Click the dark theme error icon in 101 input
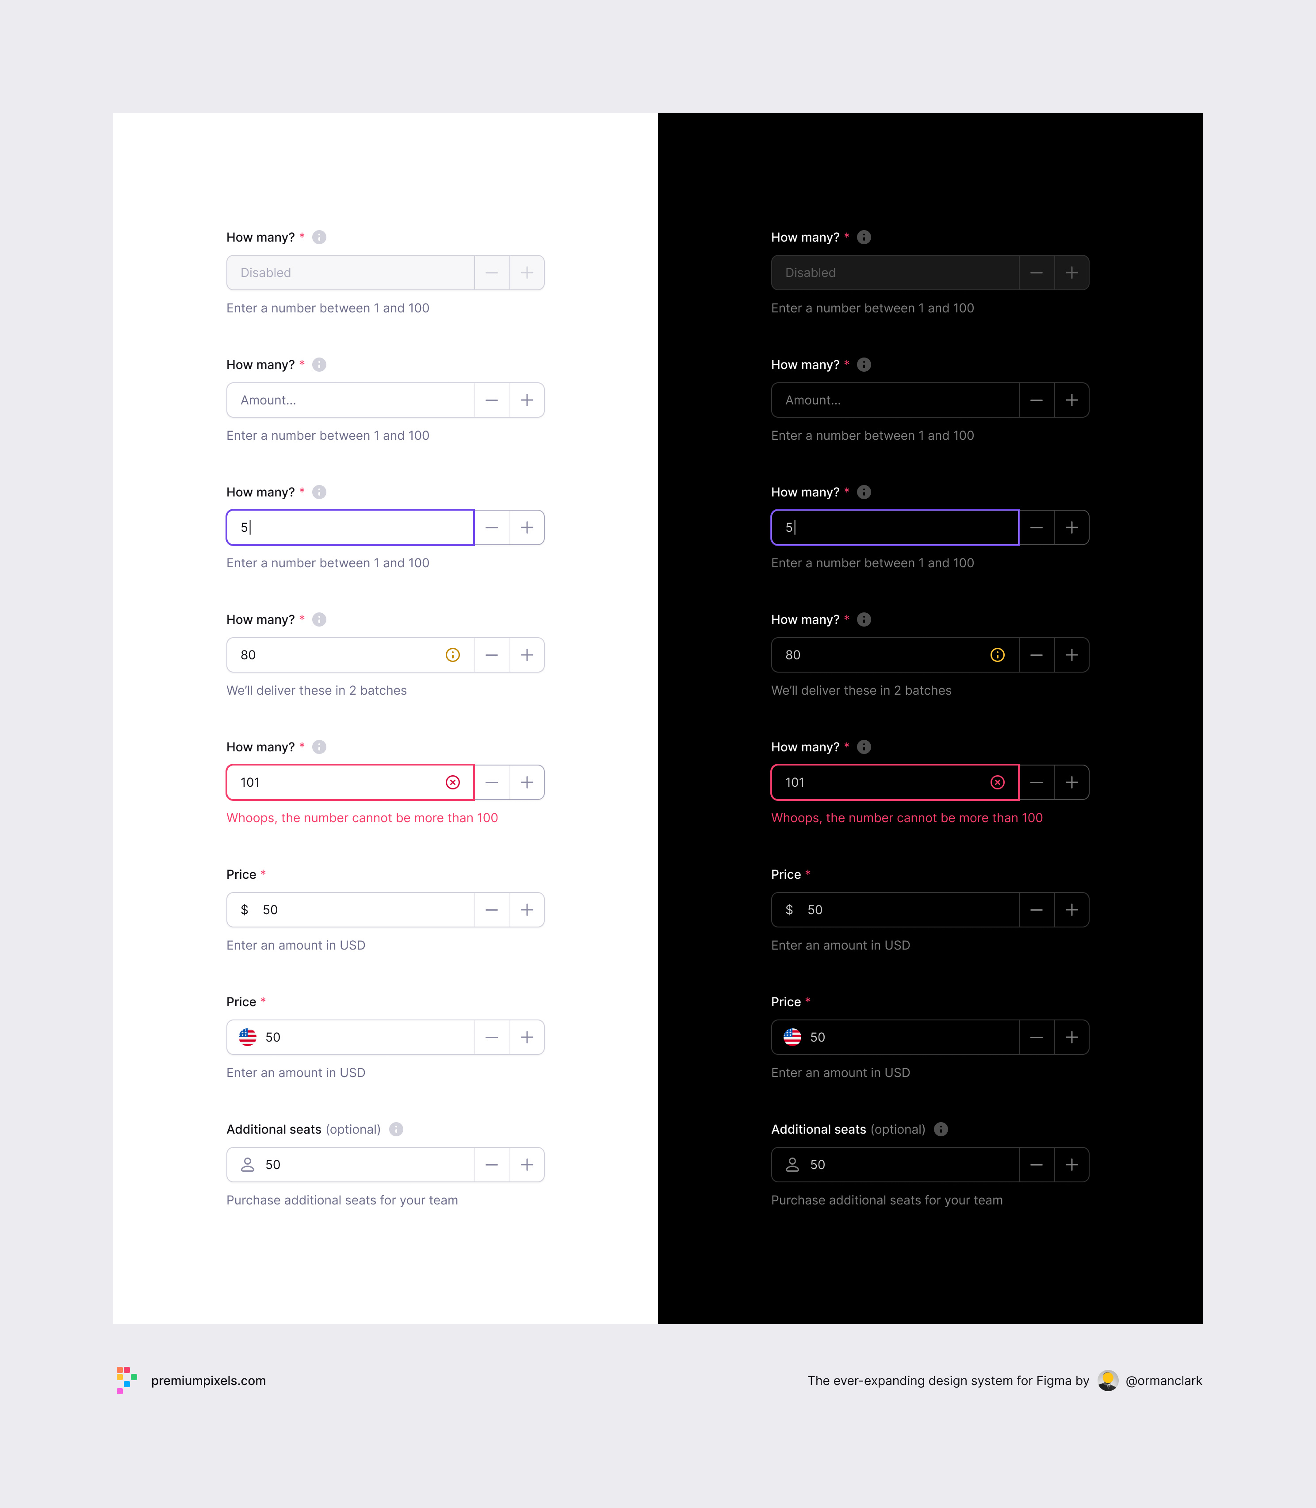This screenshot has height=1508, width=1316. pos(997,782)
